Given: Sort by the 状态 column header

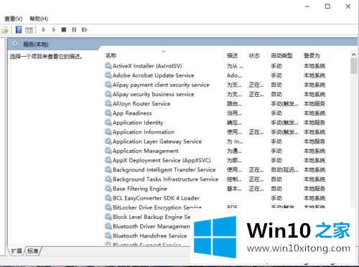Looking at the screenshot, I should [x=254, y=55].
